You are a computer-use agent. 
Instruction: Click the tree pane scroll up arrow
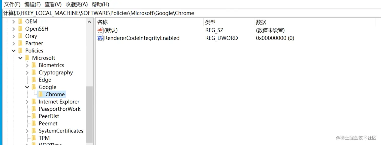(x=89, y=22)
